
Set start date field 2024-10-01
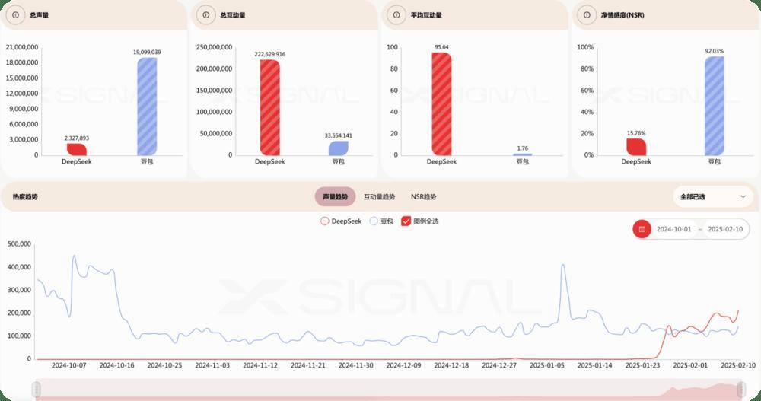click(x=673, y=229)
